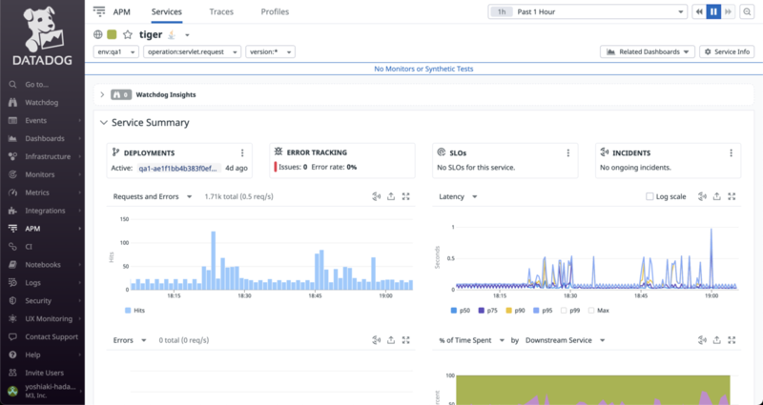The image size is (763, 405).
Task: Open the version:* dropdown
Action: tap(270, 51)
